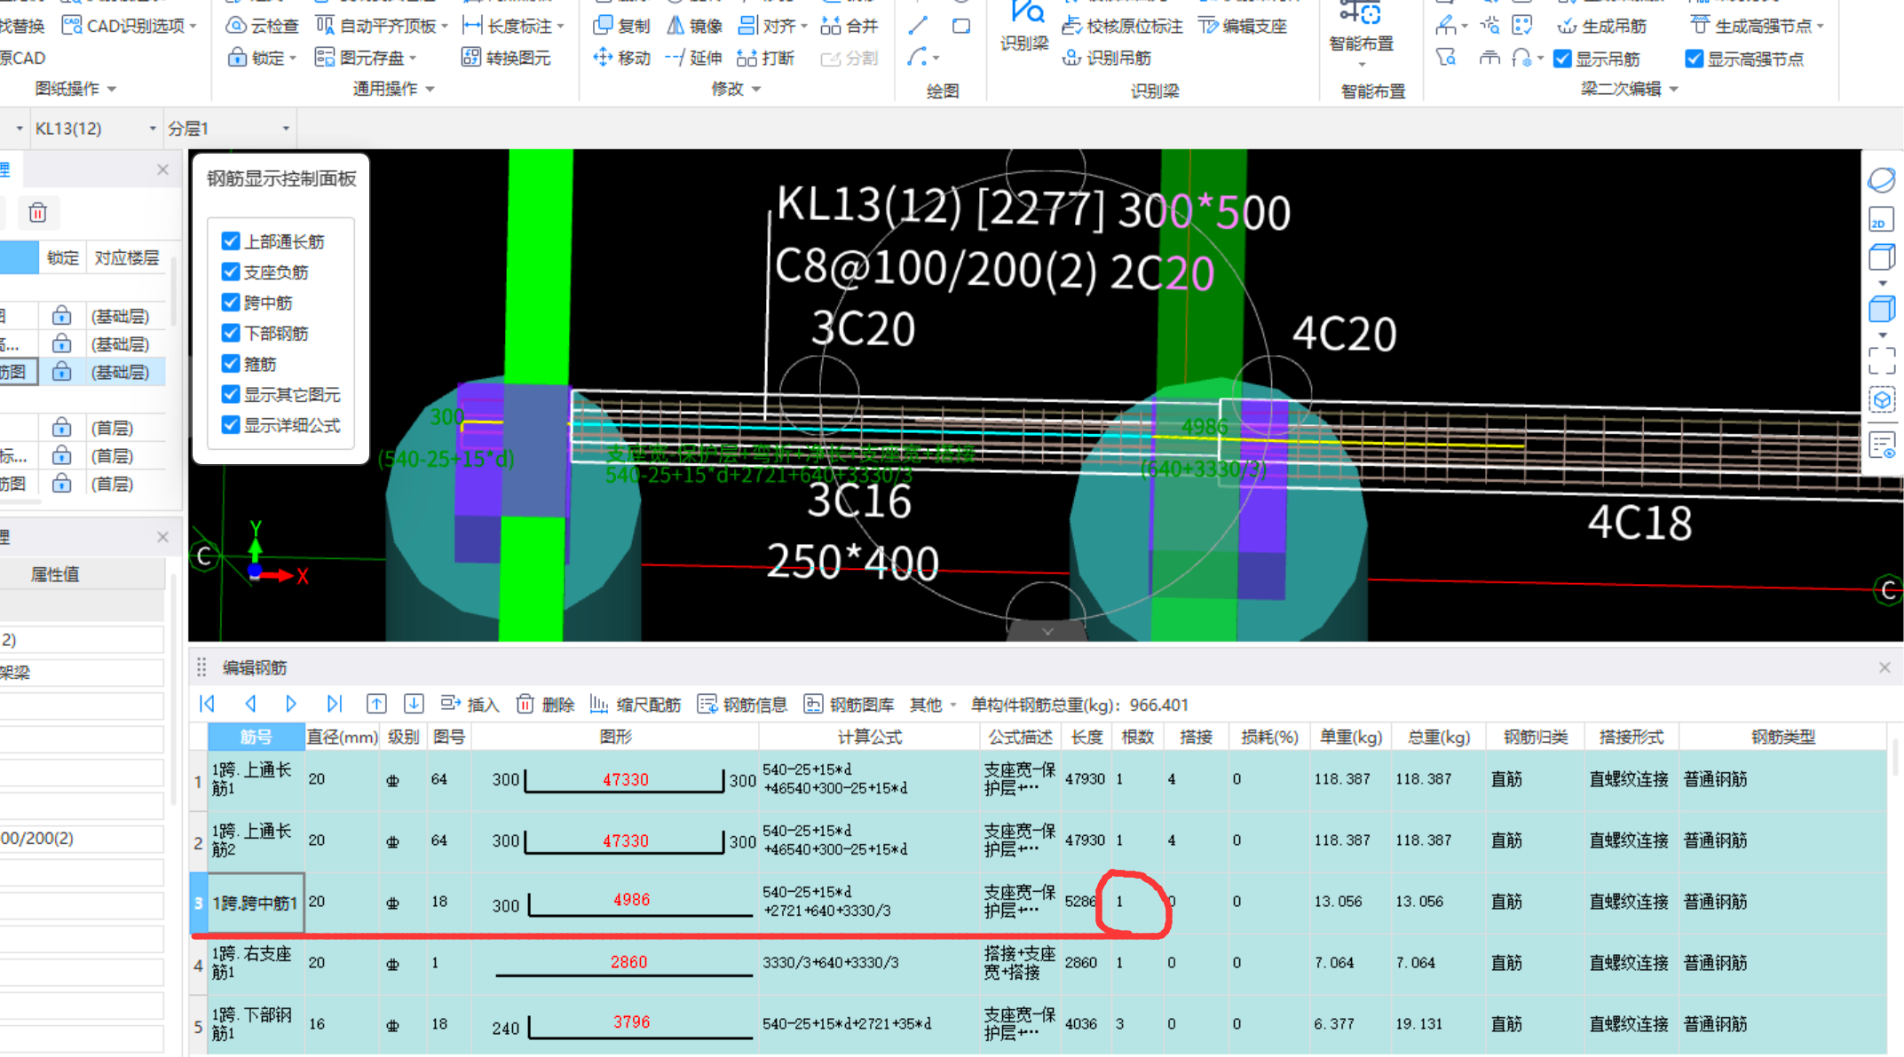Select the 镜像 mirror tool

pos(695,26)
